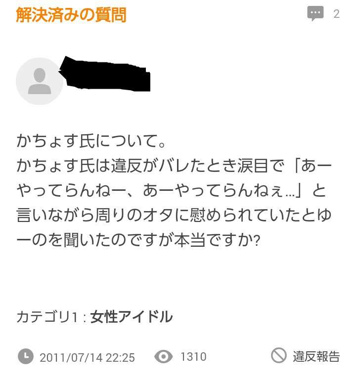This screenshot has width=356, height=387.
Task: Open the 女性アイドル category link
Action: point(132,317)
